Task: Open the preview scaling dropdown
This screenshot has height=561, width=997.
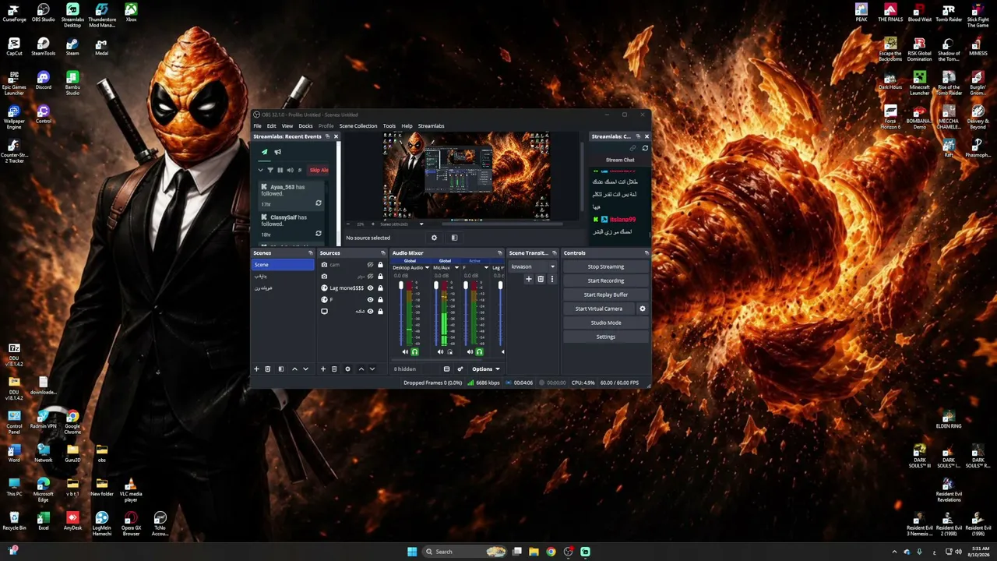Action: pos(421,224)
